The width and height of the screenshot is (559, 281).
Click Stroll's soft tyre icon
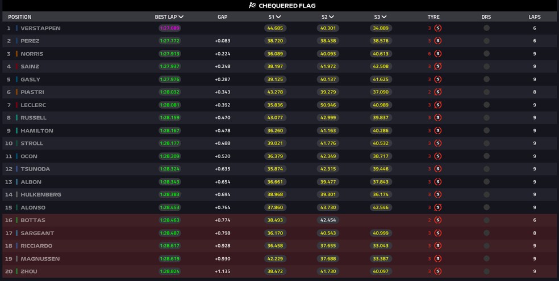pyautogui.click(x=438, y=143)
